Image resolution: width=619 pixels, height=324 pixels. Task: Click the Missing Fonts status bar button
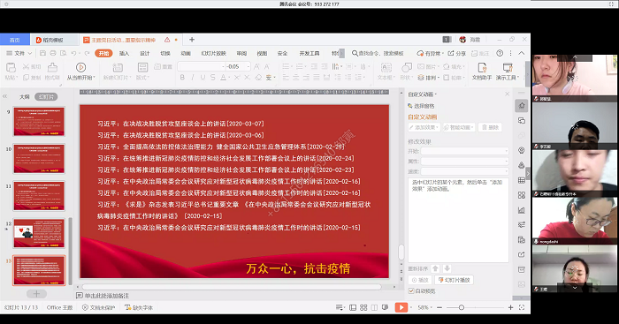(x=139, y=307)
